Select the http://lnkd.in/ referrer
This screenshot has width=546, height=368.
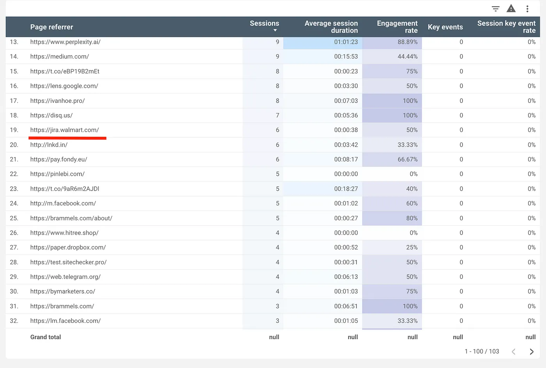(x=49, y=145)
